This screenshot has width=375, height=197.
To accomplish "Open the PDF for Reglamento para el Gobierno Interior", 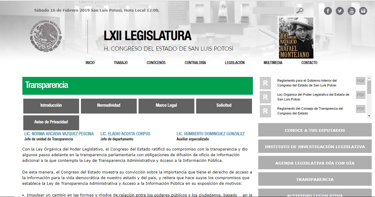I will (x=360, y=81).
